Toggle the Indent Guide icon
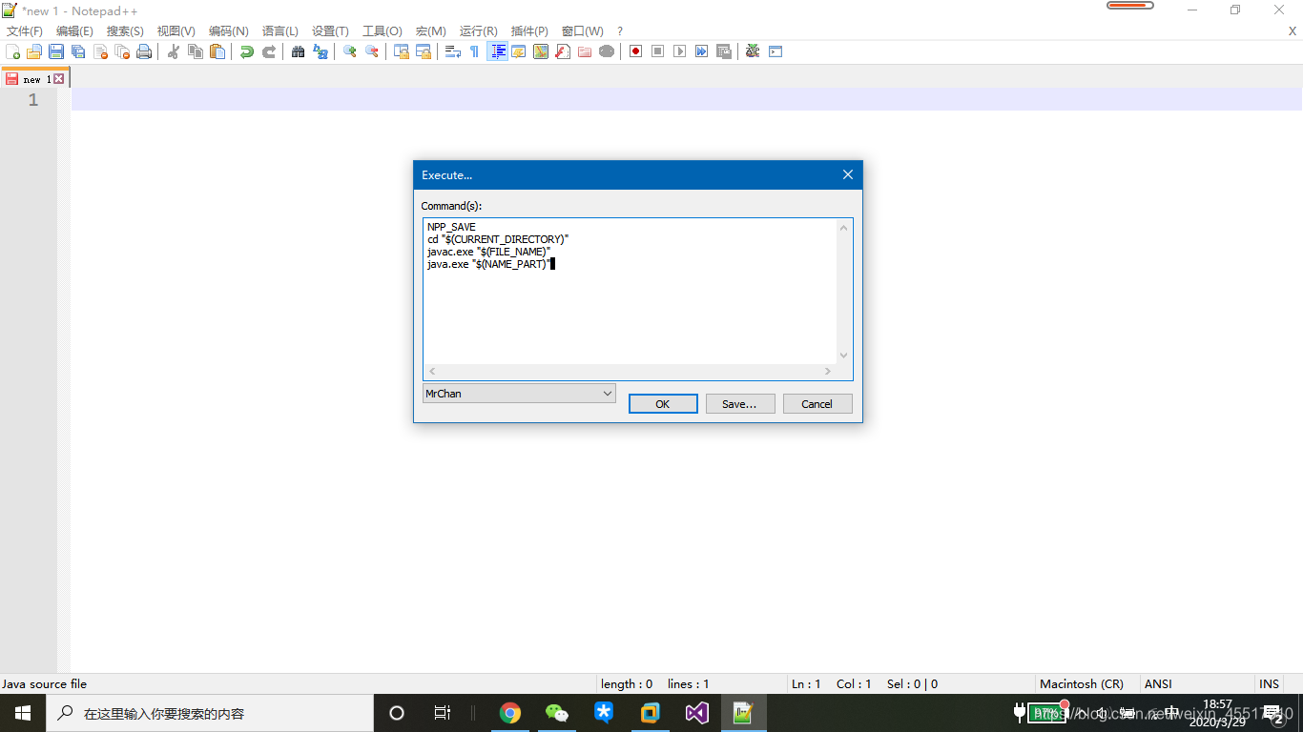This screenshot has width=1303, height=732. click(x=497, y=51)
